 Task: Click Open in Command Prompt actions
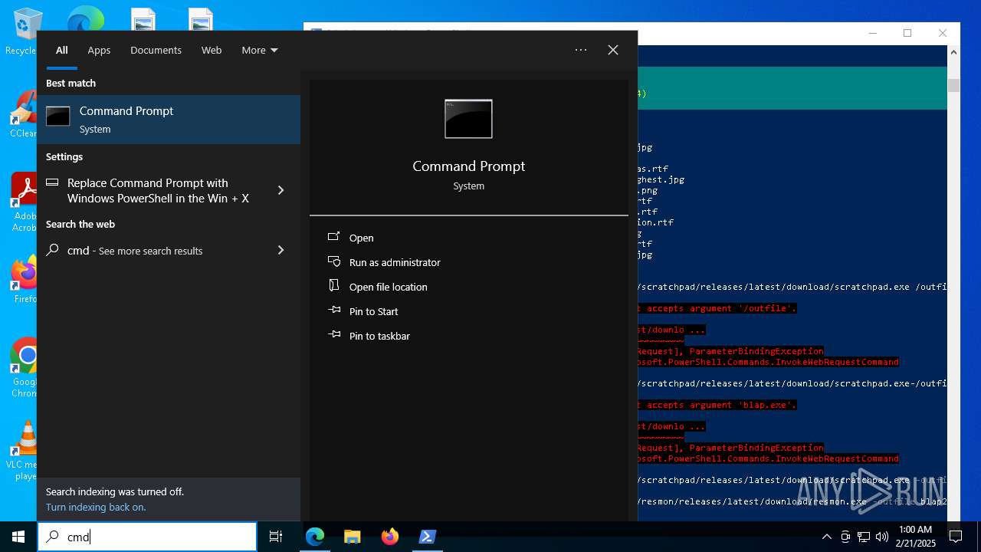point(362,238)
